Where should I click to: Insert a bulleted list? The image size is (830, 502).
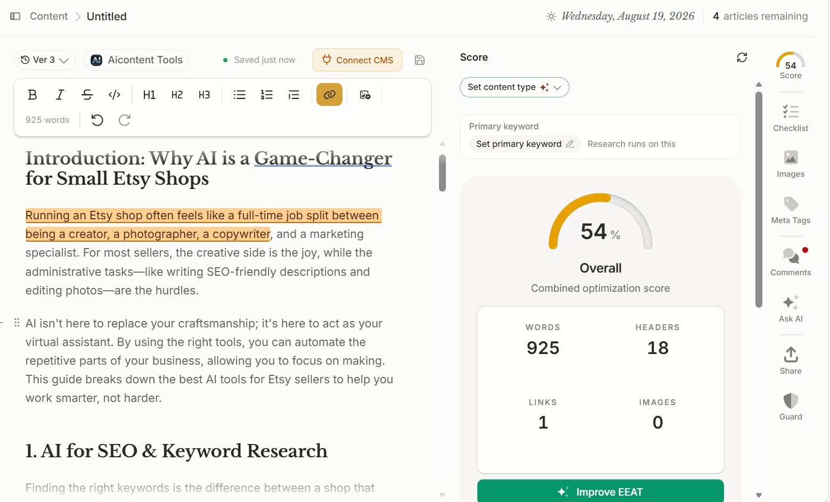(x=240, y=95)
